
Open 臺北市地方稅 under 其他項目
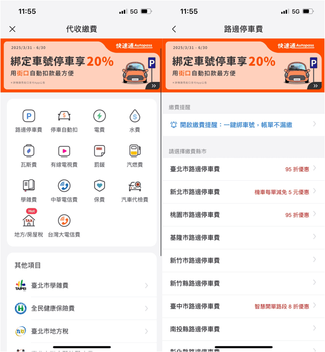pyautogui.click(x=82, y=331)
